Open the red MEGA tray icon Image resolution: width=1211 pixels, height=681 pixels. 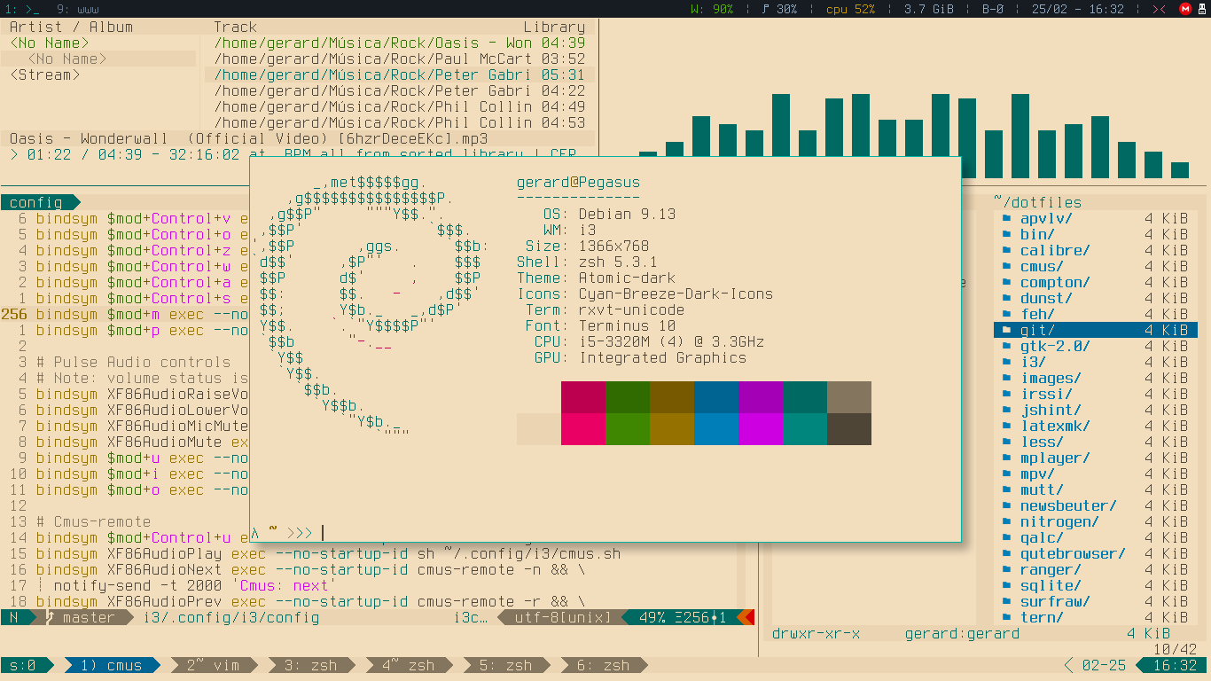(x=1185, y=9)
